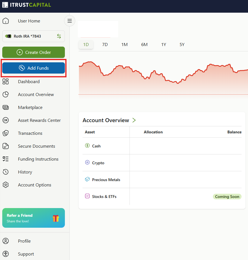Click the User Home house icon

pyautogui.click(x=6, y=21)
